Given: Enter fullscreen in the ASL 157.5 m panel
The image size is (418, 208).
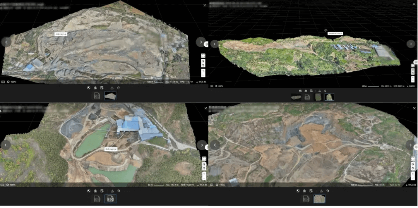Looking at the screenshot, I should pyautogui.click(x=204, y=159).
